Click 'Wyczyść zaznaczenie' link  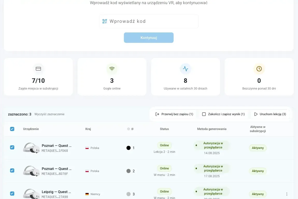click(49, 114)
